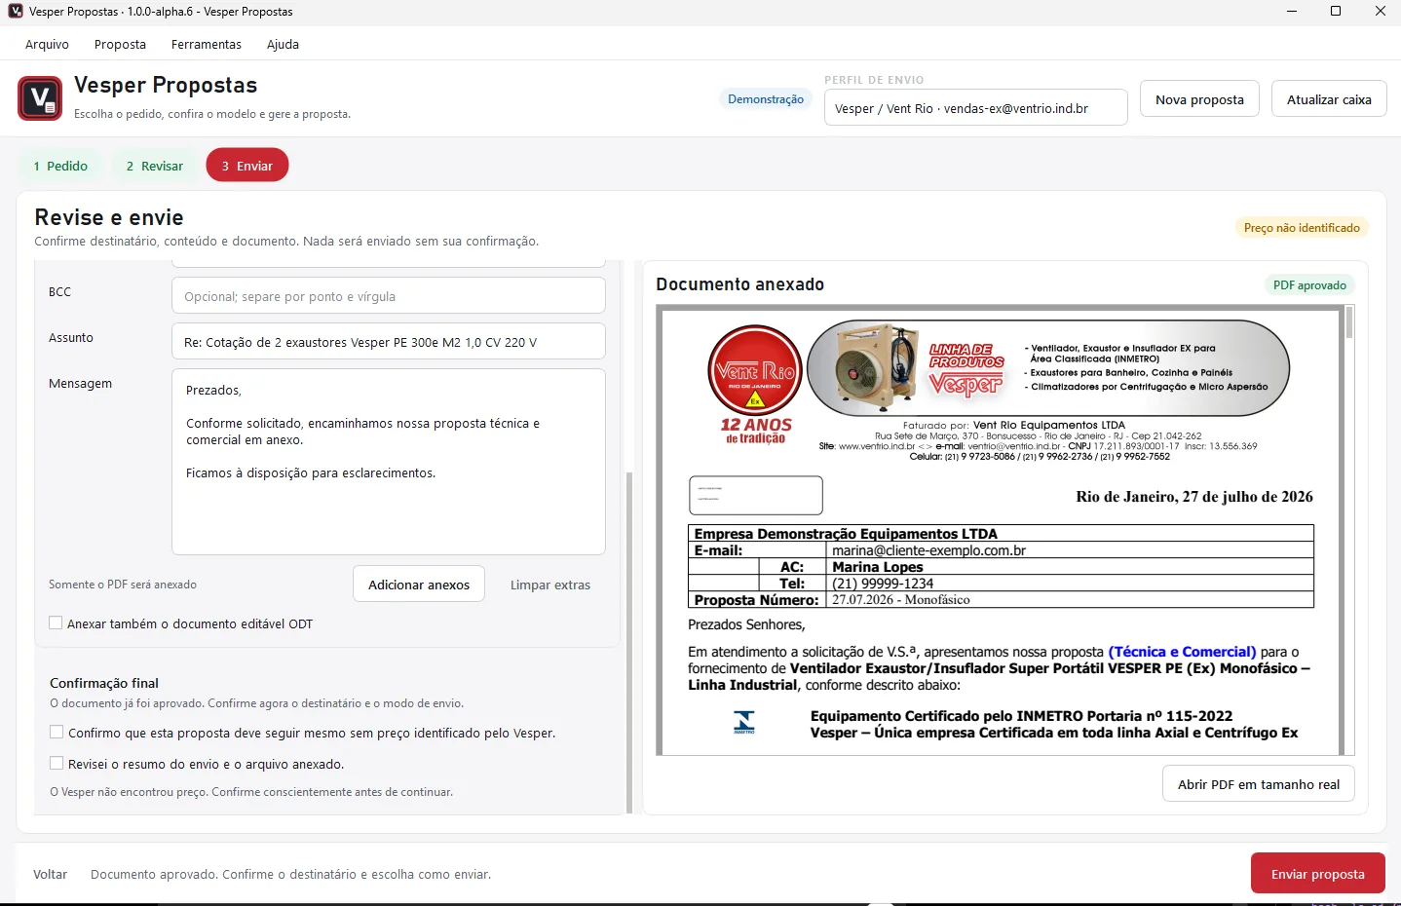Click the Demonstração badge
The height and width of the screenshot is (906, 1401).
tap(766, 99)
